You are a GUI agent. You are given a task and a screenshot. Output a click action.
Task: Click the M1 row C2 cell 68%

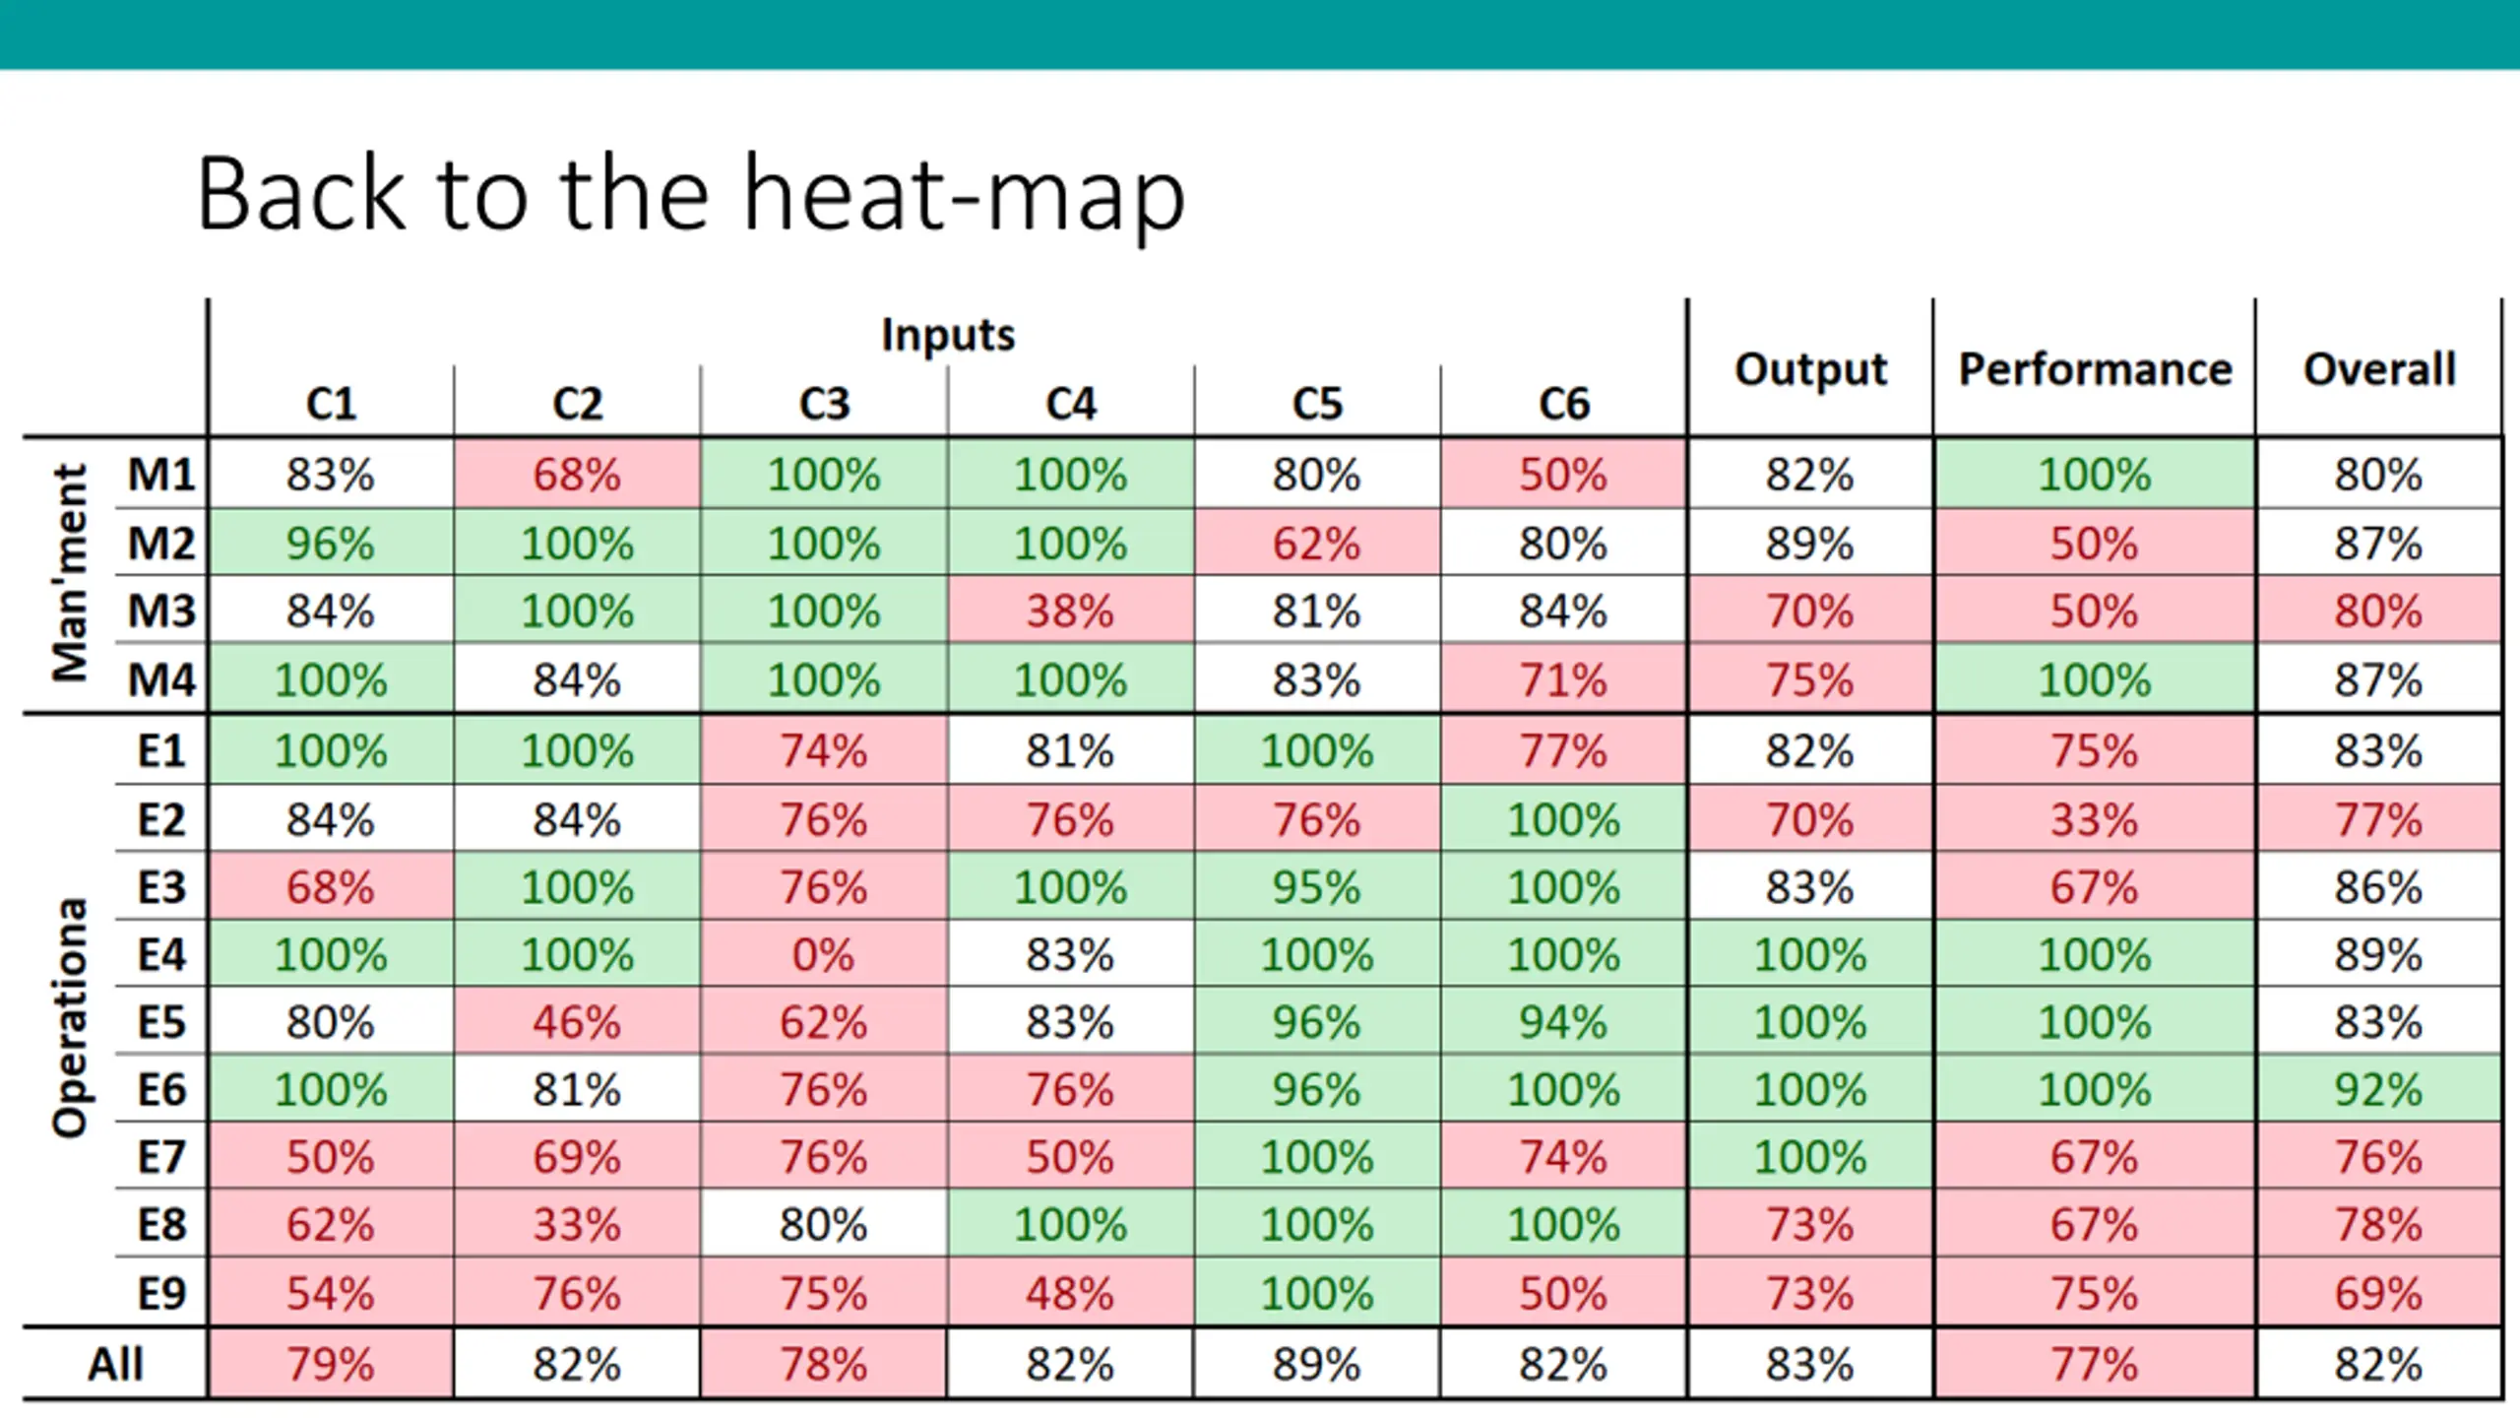pos(578,475)
